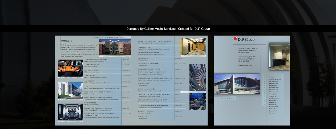The width and height of the screenshot is (336, 129).
Task: Click the 'Corporate & Commercial Design' header
Action: pos(110,37)
